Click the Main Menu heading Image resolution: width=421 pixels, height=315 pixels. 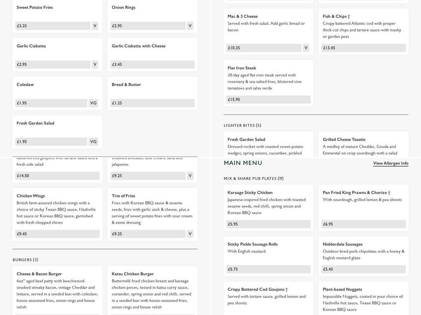pyautogui.click(x=243, y=163)
